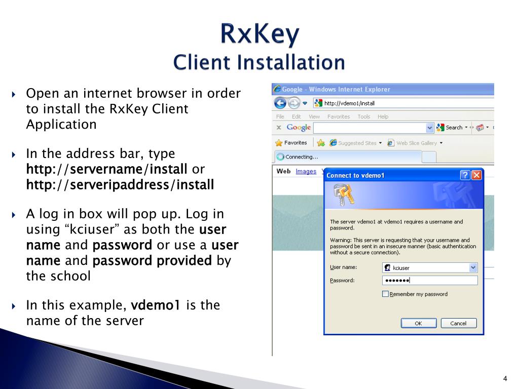
Task: Open the Search button options arrow
Action: [x=466, y=127]
